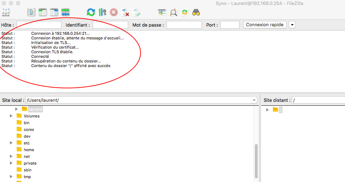Image resolution: width=345 pixels, height=182 pixels.
Task: Reconnect to last server icon
Action: coord(137,12)
